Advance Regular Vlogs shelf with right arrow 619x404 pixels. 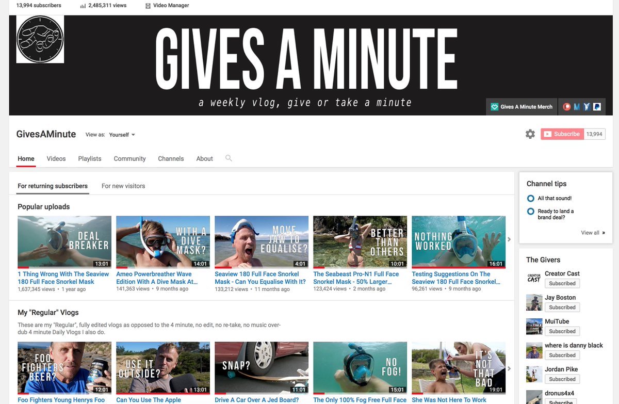tap(510, 368)
